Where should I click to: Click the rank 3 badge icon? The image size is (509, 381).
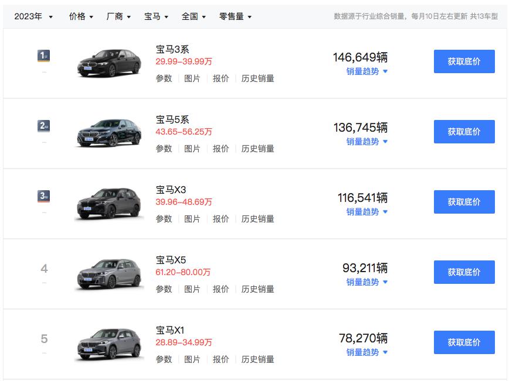[x=43, y=196]
